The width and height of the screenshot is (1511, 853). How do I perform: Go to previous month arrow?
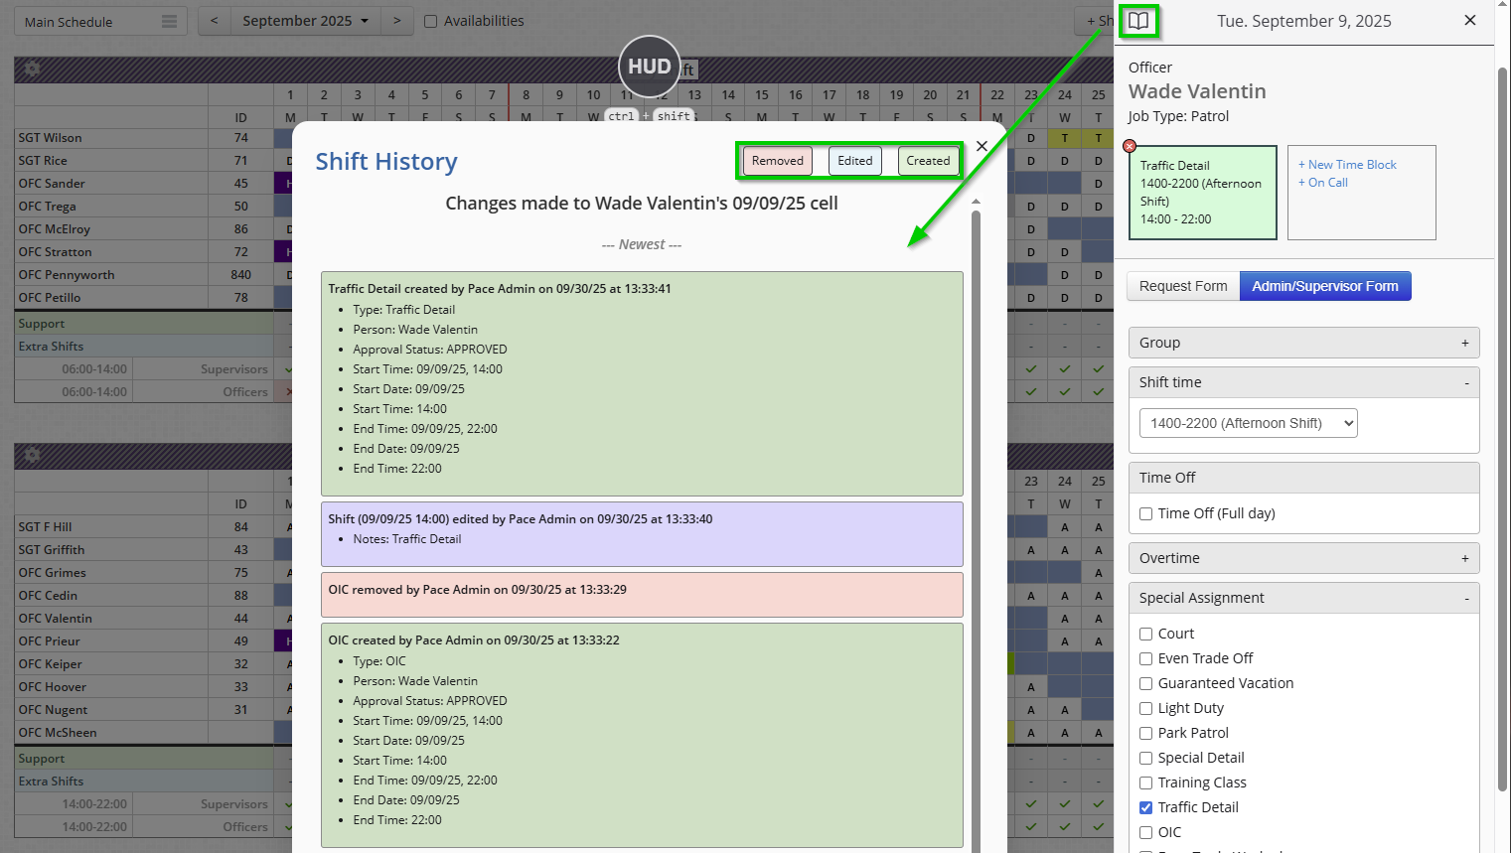tap(214, 21)
